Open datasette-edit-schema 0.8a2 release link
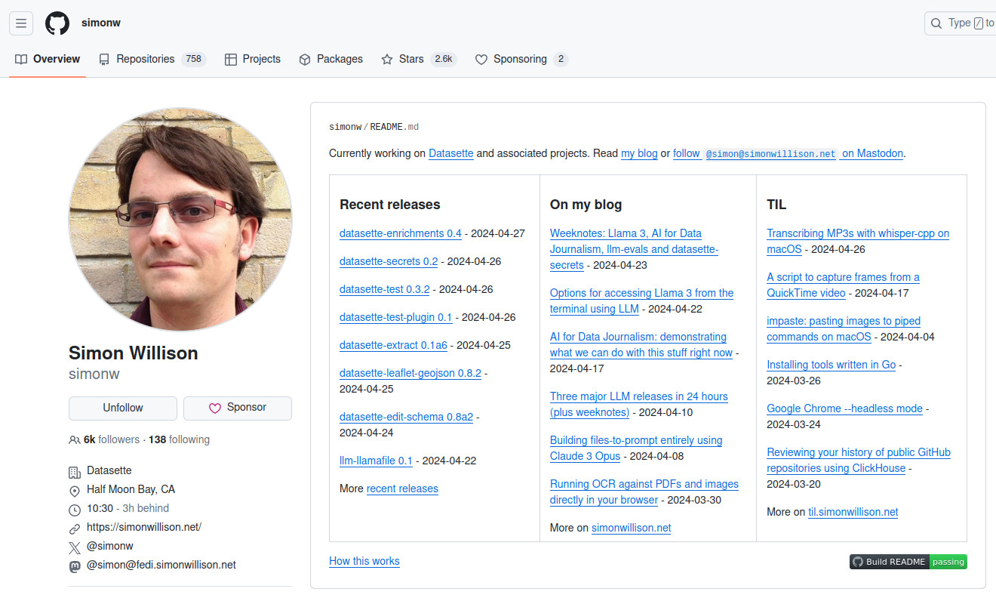Screen dimensions: 996x601 click(x=407, y=417)
